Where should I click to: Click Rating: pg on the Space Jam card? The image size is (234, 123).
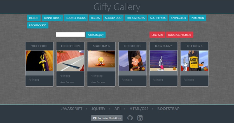(96, 76)
